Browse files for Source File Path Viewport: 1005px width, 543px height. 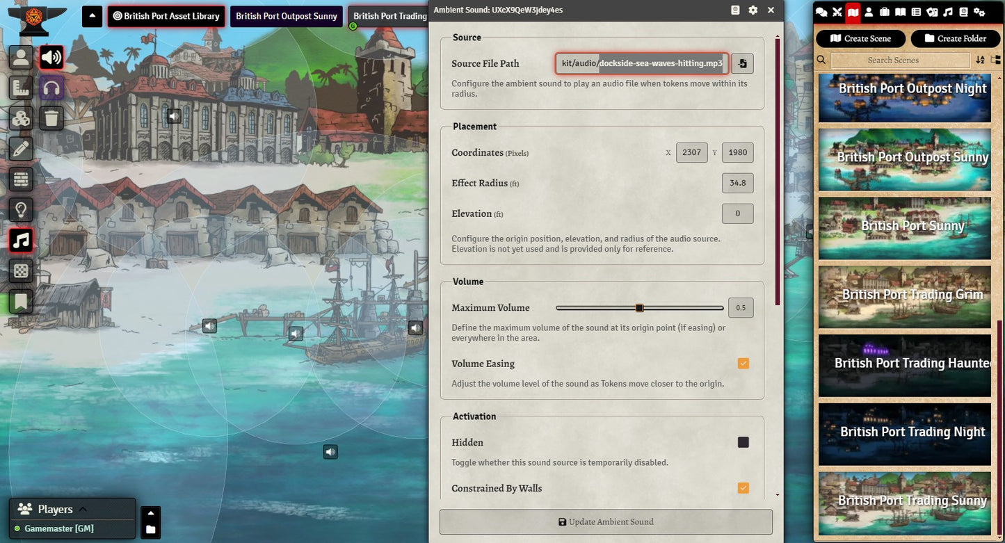click(742, 64)
